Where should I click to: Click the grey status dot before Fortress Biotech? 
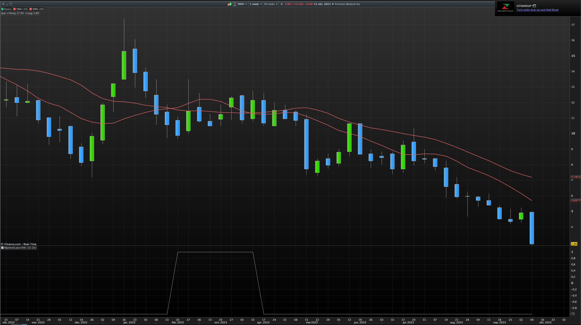click(x=333, y=4)
